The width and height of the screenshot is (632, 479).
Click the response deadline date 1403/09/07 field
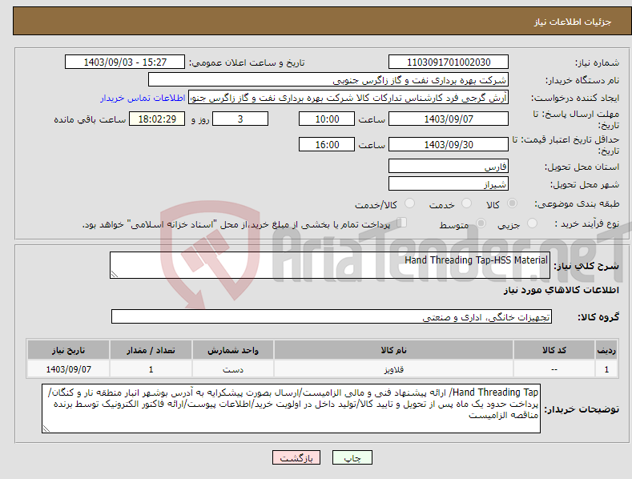[449, 119]
